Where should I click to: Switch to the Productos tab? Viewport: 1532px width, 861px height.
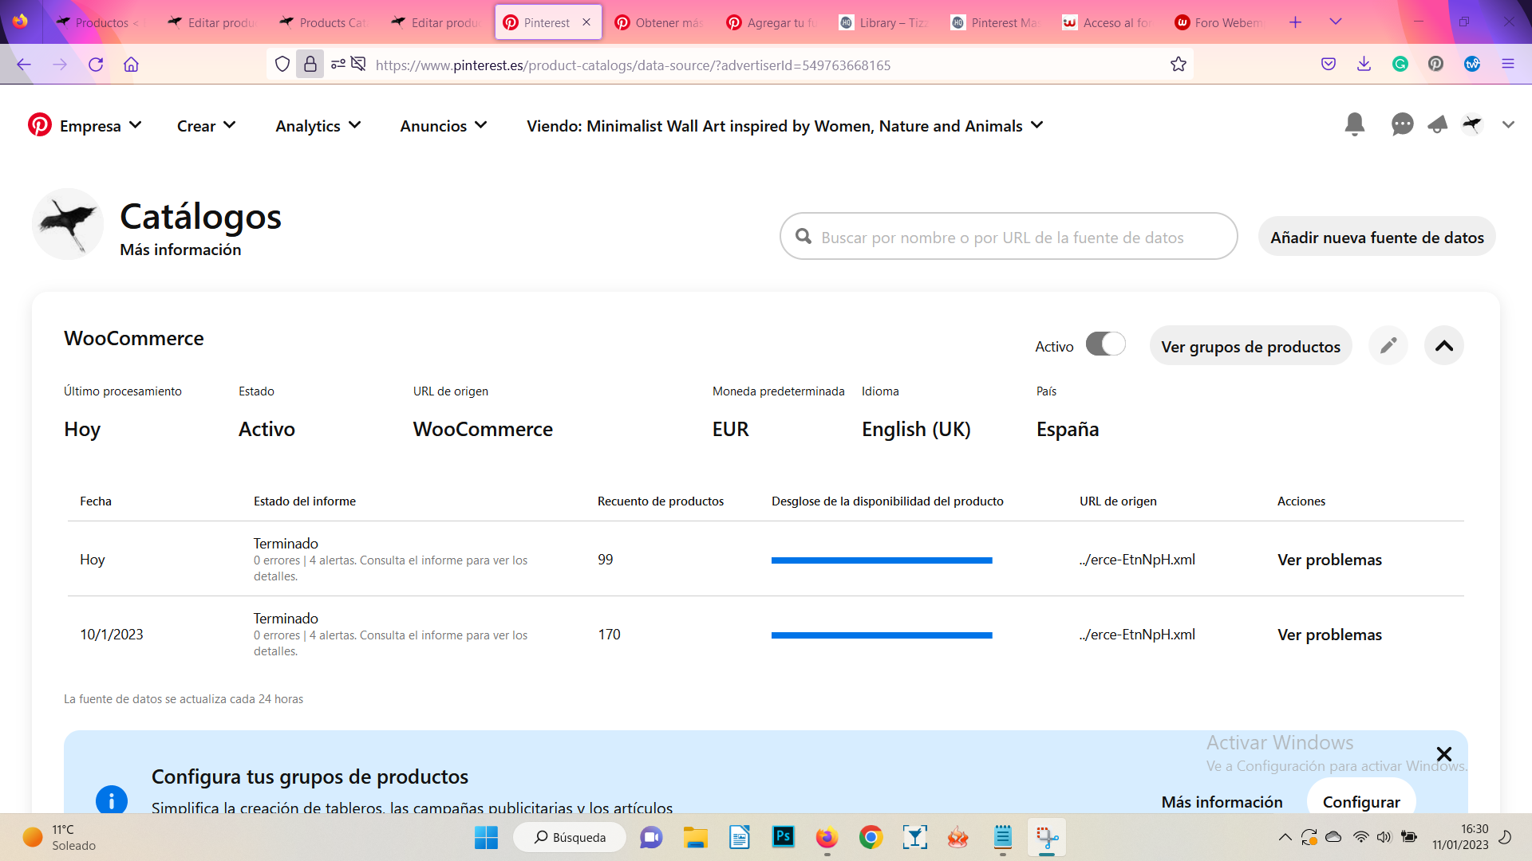pos(100,22)
